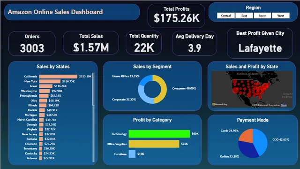Select the New York sales bar
This screenshot has width=300, height=169.
(x=50, y=81)
